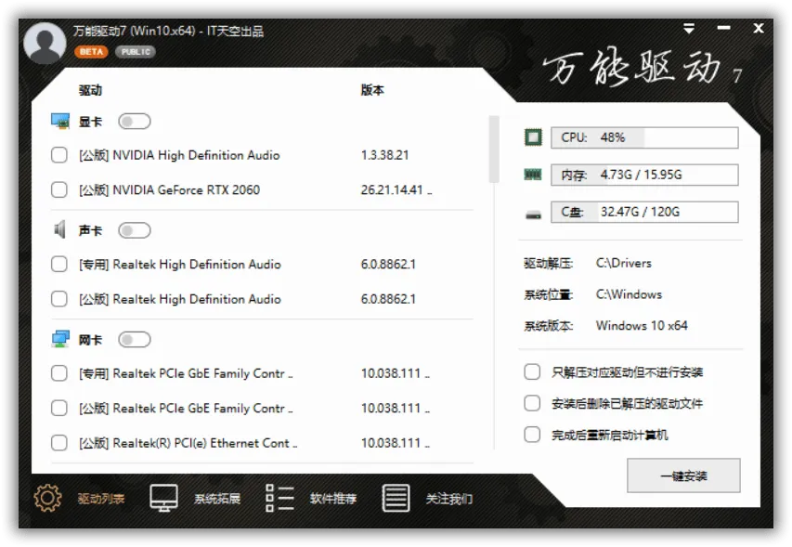The height and width of the screenshot is (547, 792).
Task: Open the title bar dropdown menu arrow
Action: pos(688,29)
